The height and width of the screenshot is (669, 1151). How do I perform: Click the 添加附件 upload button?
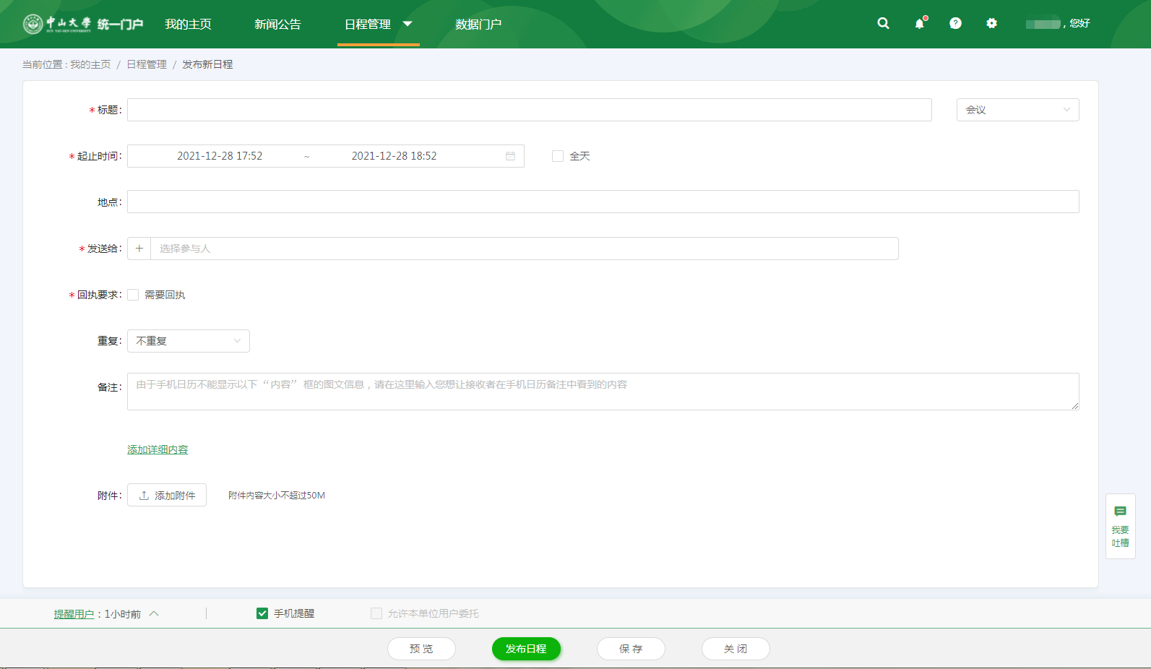[x=167, y=495]
